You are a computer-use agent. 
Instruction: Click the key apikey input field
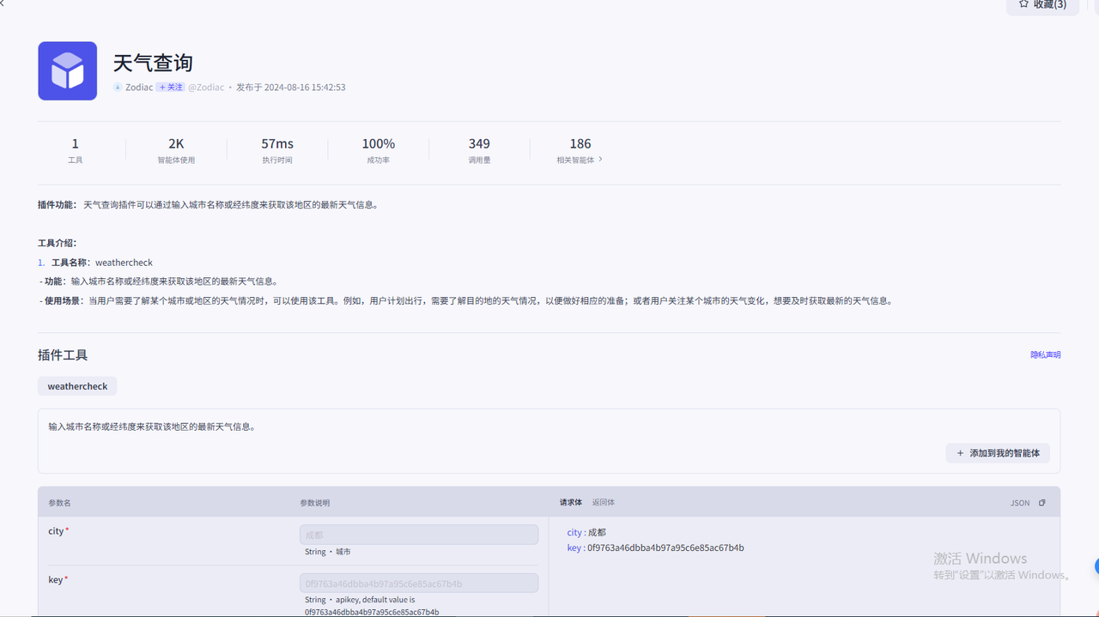click(419, 584)
